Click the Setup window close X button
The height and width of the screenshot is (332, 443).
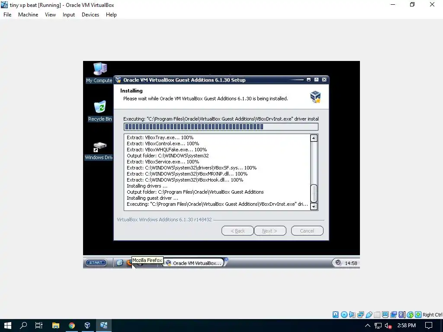[x=324, y=80]
